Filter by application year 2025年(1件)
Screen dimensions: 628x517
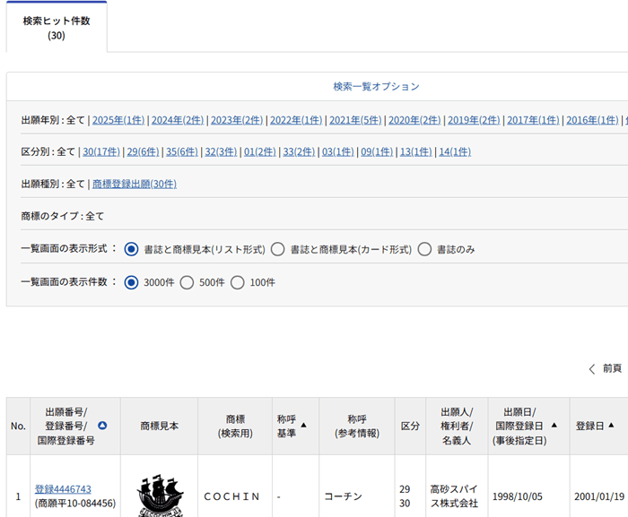click(x=118, y=120)
